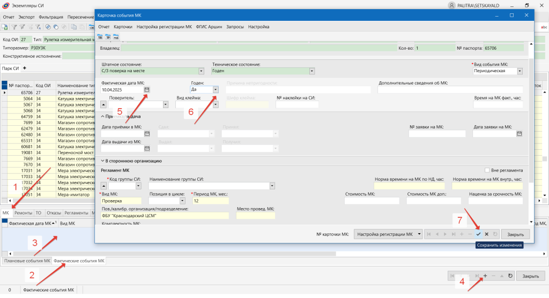Click the abc icon at right of main toolbar
The height and width of the screenshot is (298, 549).
544,27
